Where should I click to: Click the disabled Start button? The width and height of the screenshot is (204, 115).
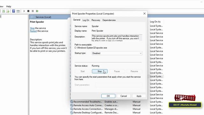83,71
